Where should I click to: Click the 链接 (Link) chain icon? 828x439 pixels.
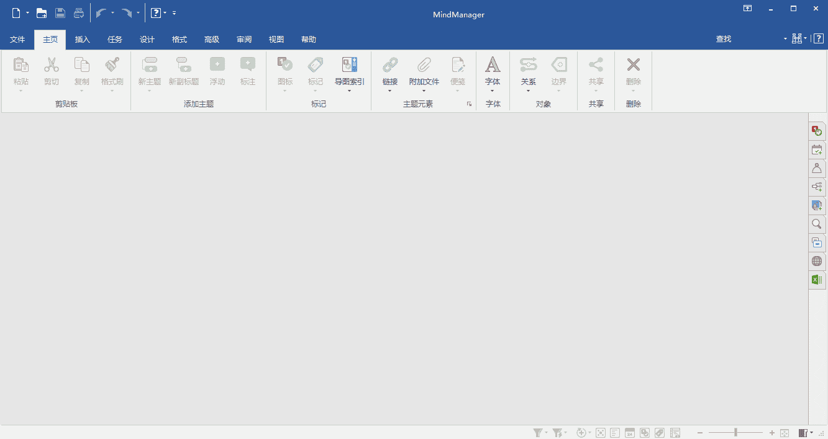(390, 65)
